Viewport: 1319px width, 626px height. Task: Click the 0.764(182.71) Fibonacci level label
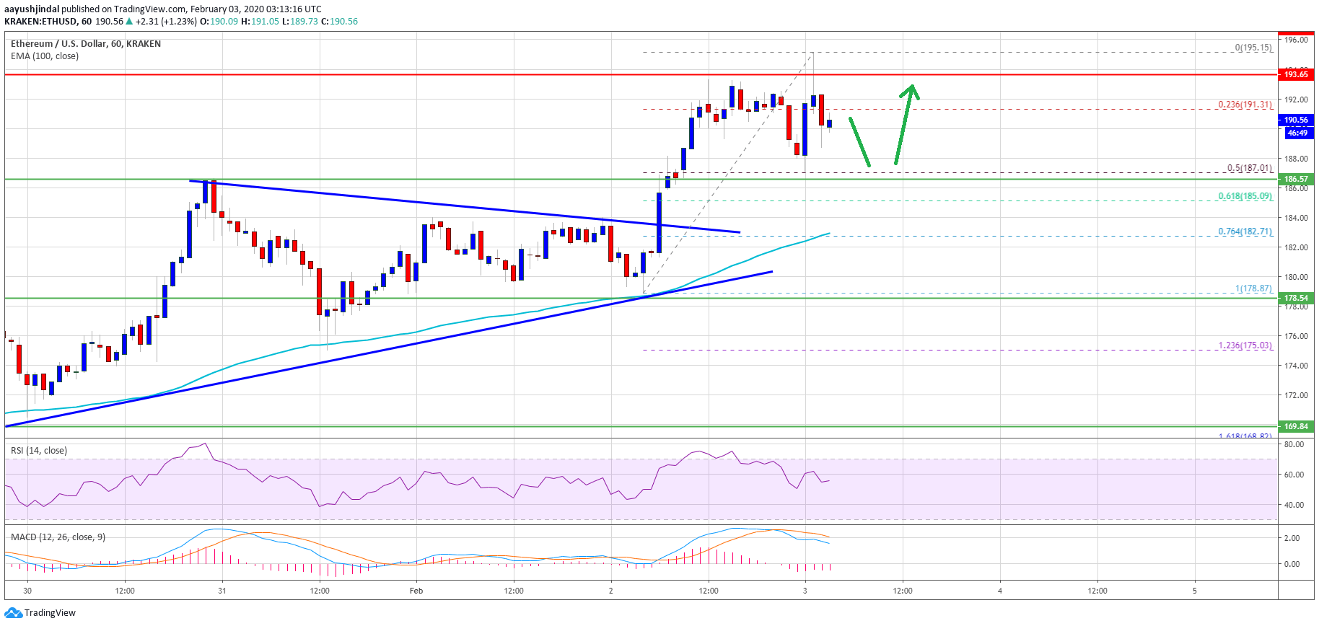(1245, 232)
